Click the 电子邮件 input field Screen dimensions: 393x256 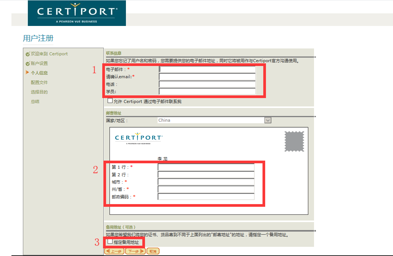[207, 69]
